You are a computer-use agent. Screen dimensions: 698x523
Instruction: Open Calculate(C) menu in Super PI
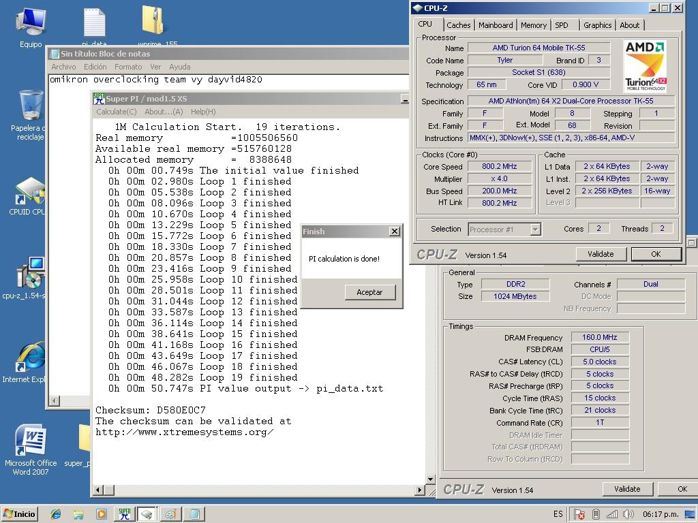(x=117, y=112)
